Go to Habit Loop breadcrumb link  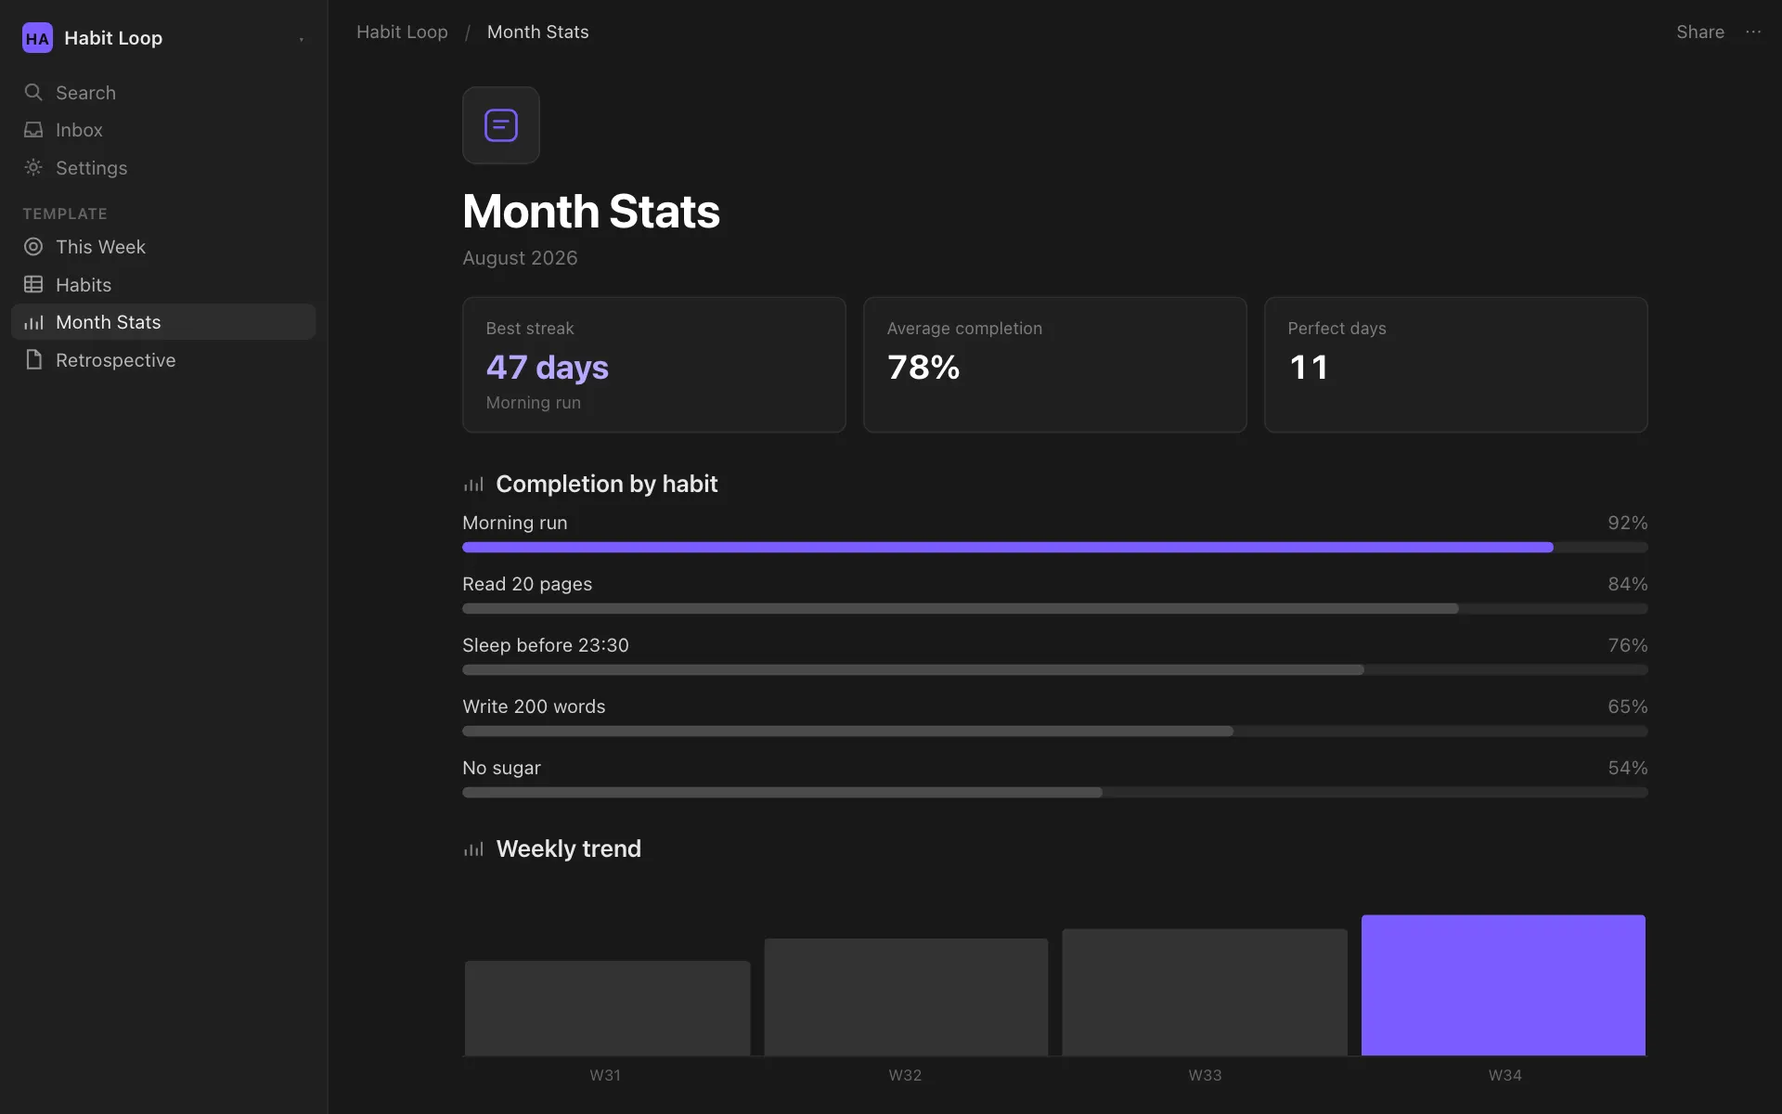point(402,32)
